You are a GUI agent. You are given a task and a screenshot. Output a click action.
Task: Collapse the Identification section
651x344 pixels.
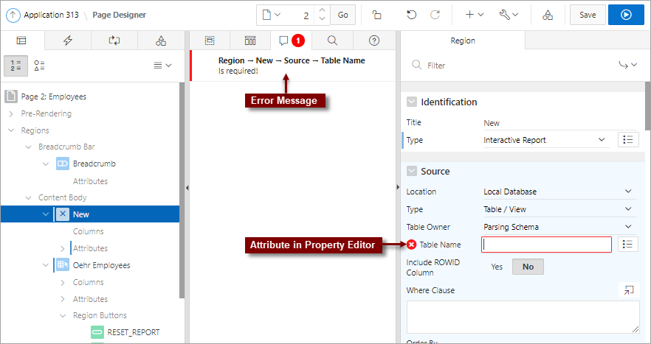[411, 102]
